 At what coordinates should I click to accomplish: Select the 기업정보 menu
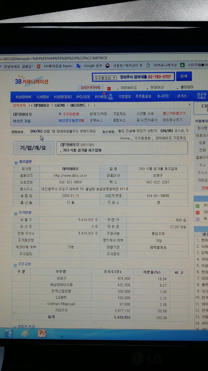pos(125,96)
